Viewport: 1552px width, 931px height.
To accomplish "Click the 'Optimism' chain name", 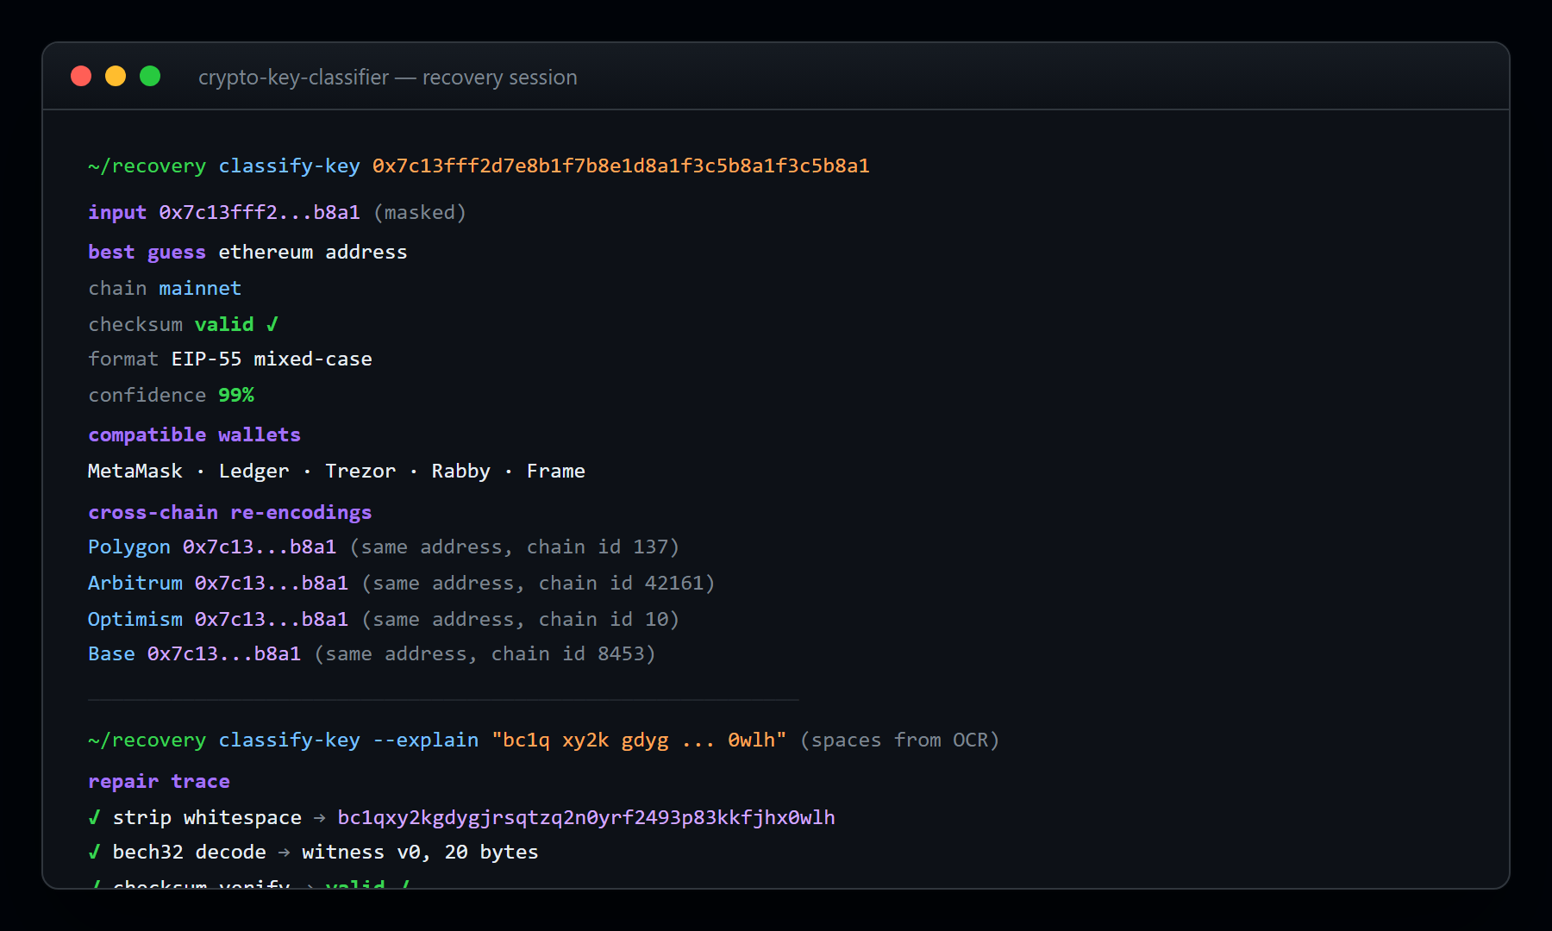I will tap(135, 619).
